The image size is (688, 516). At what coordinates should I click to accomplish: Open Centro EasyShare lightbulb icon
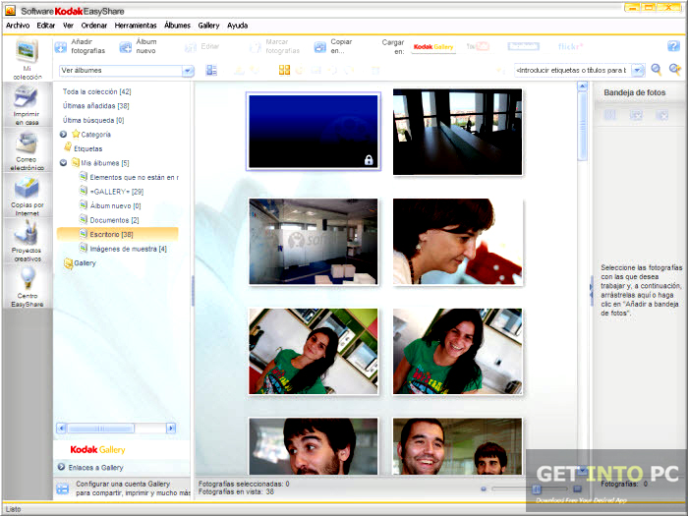tap(28, 278)
